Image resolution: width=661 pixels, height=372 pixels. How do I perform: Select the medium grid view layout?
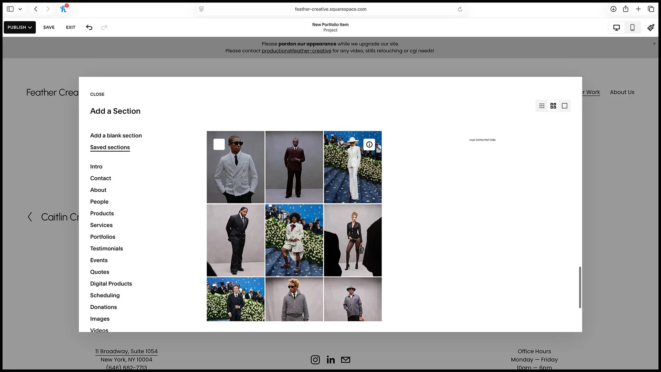tap(553, 106)
